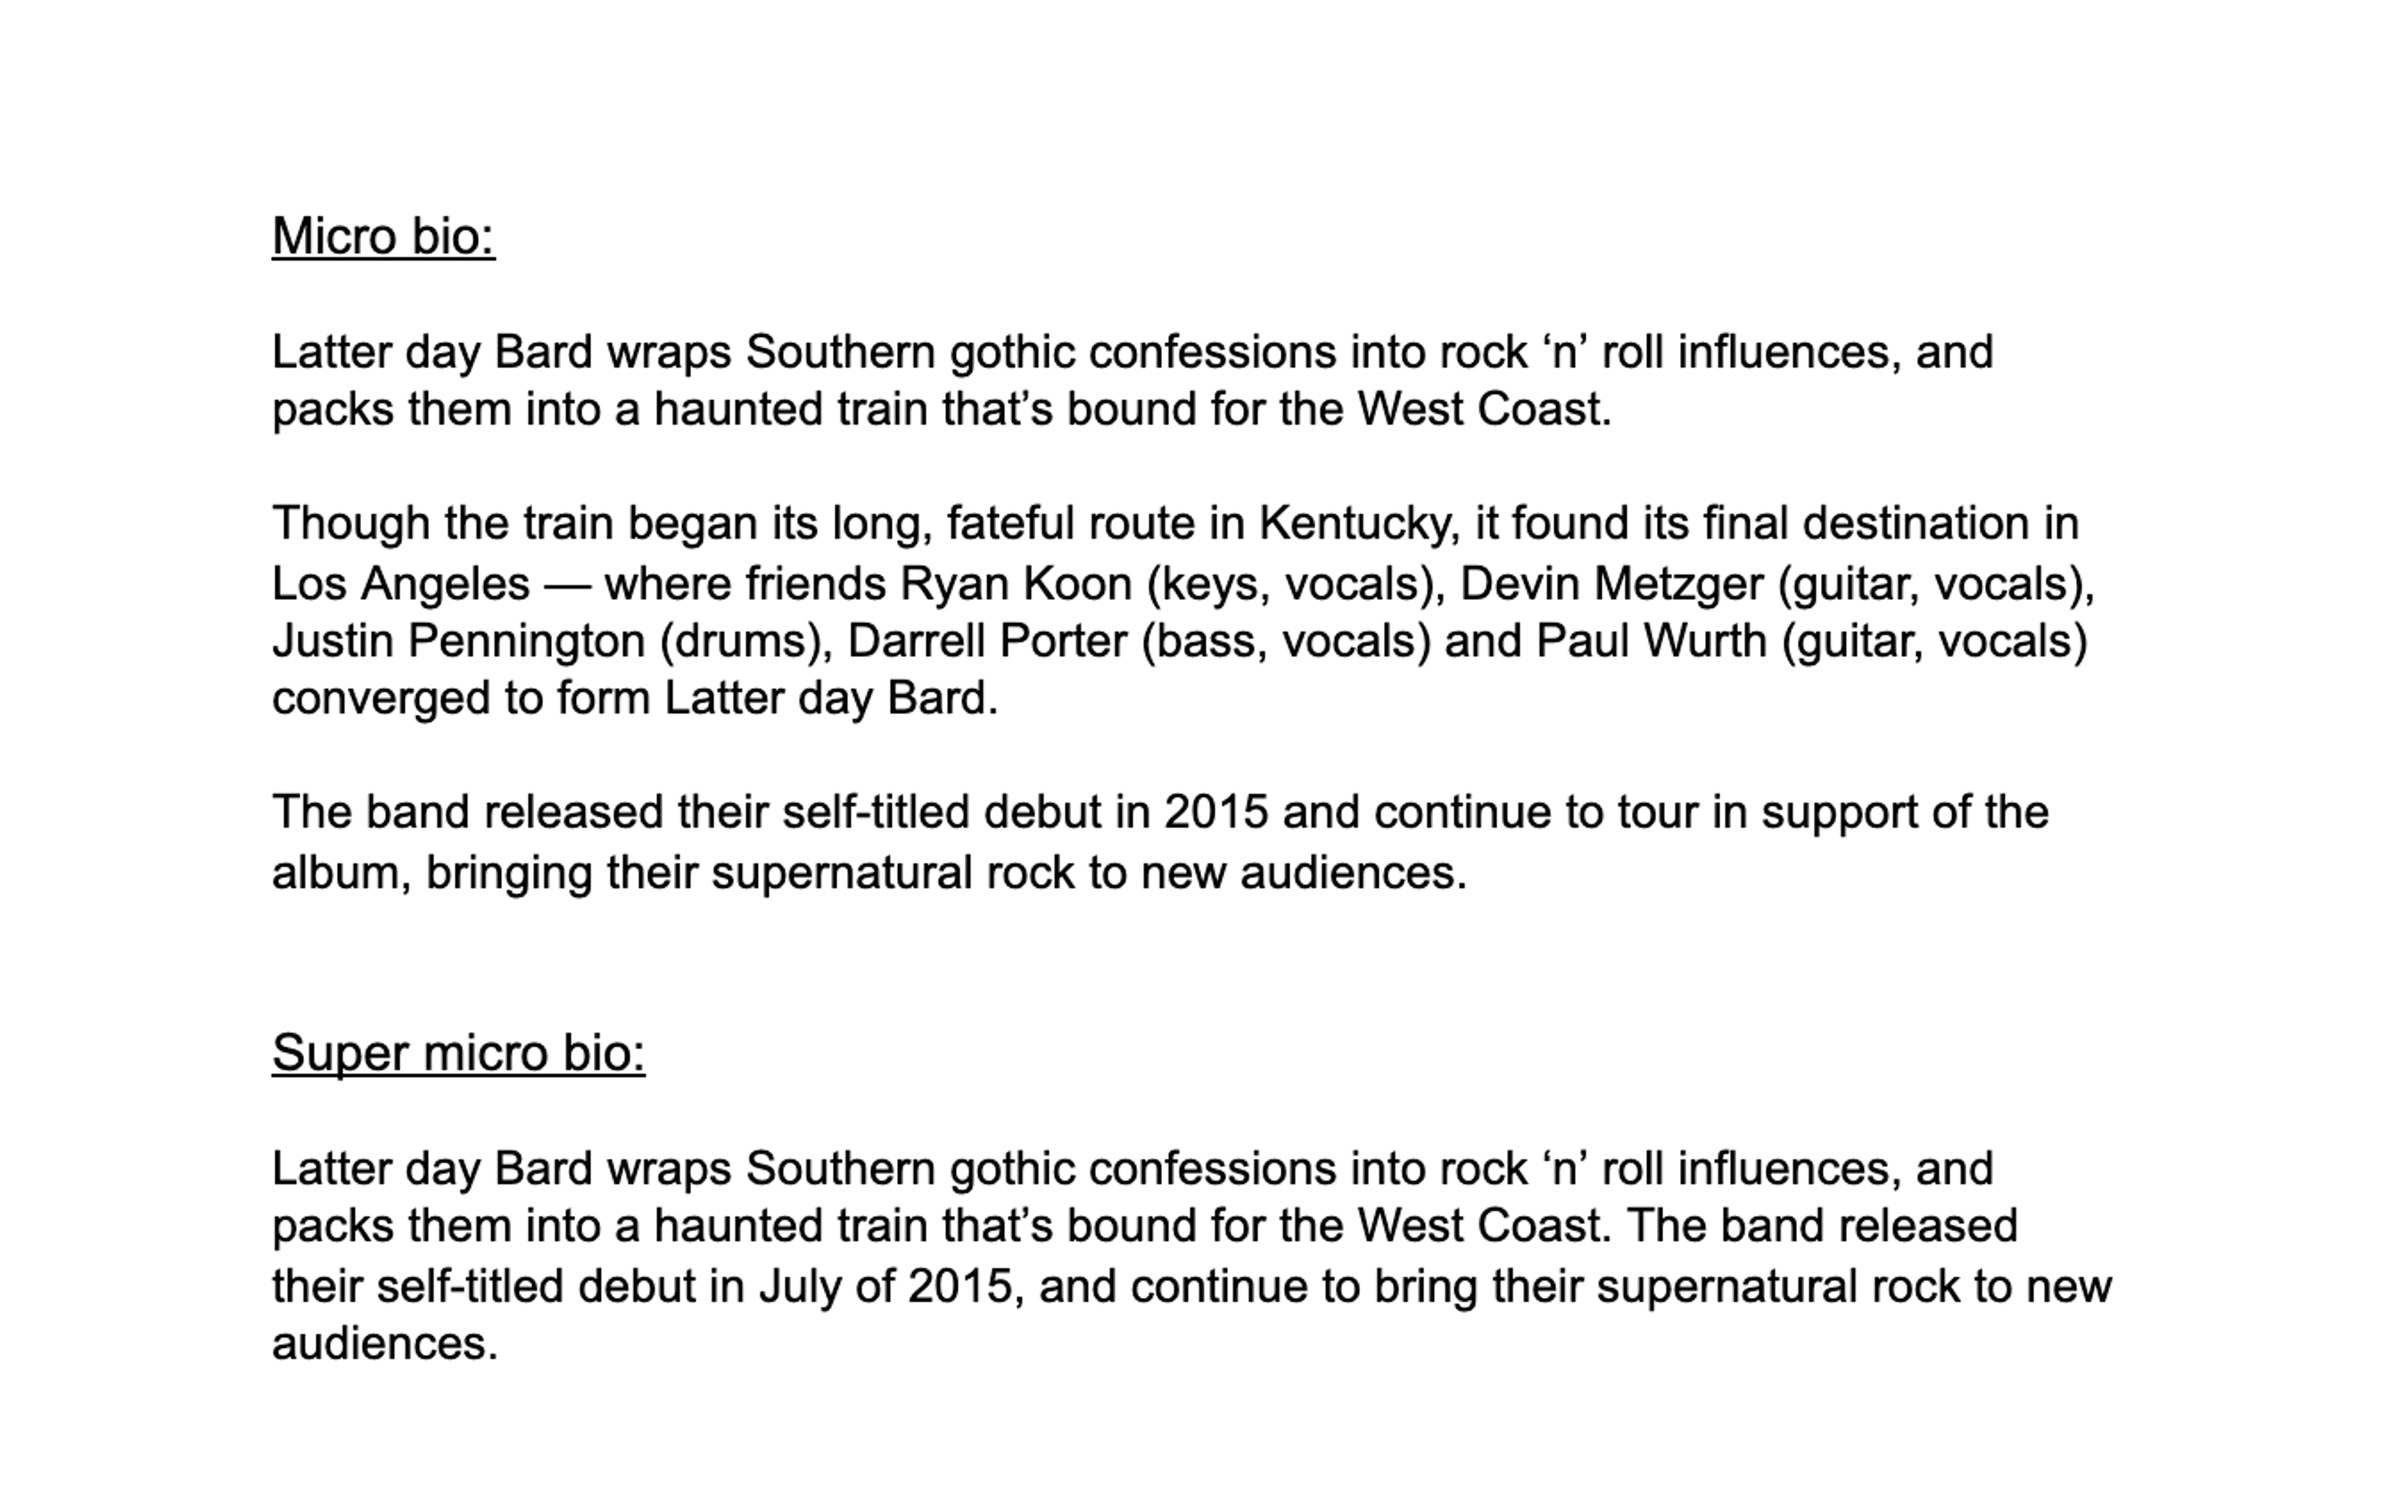Click the name 'Justin Pennington'
The image size is (2408, 1512).
point(458,641)
